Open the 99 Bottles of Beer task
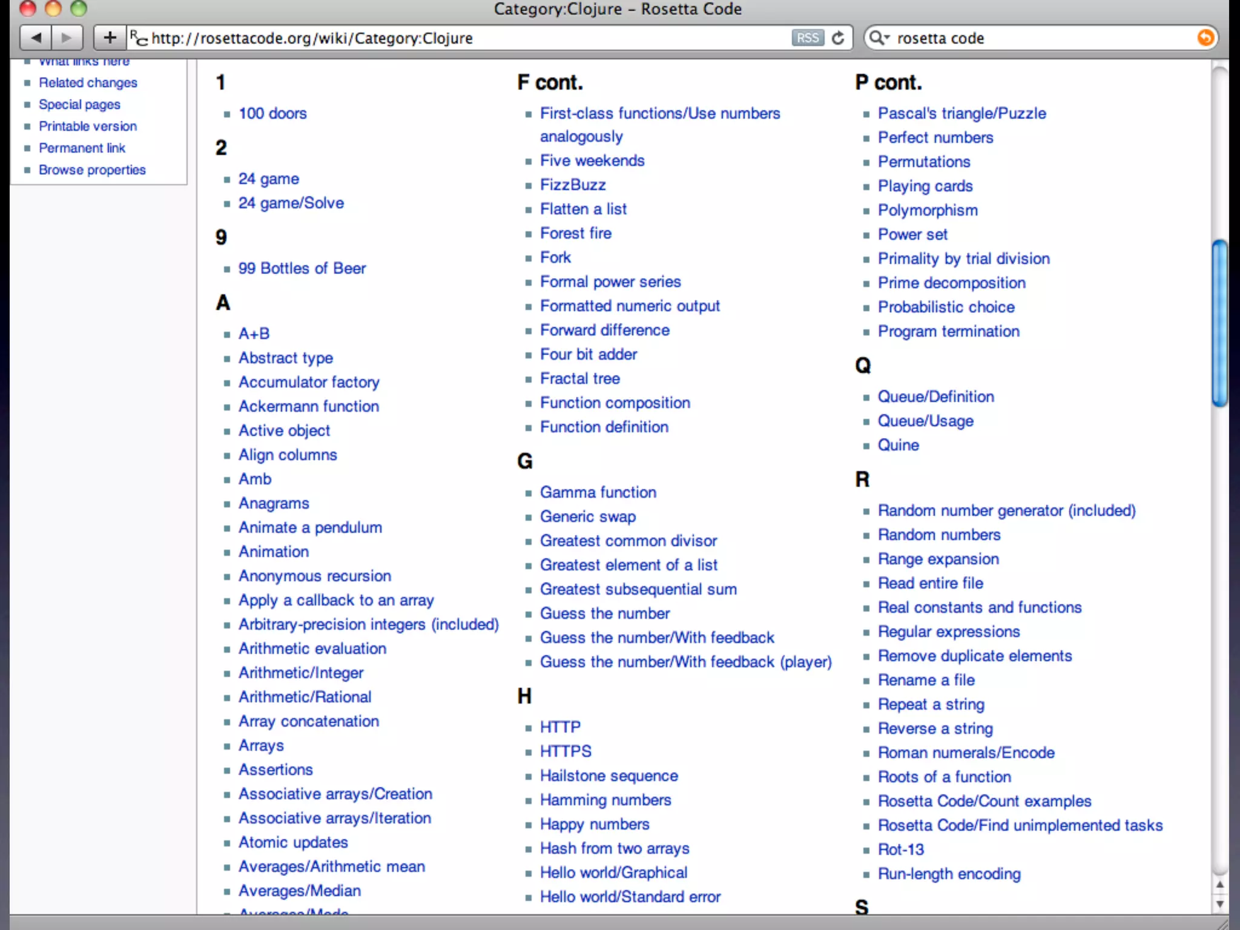This screenshot has height=930, width=1240. point(302,268)
